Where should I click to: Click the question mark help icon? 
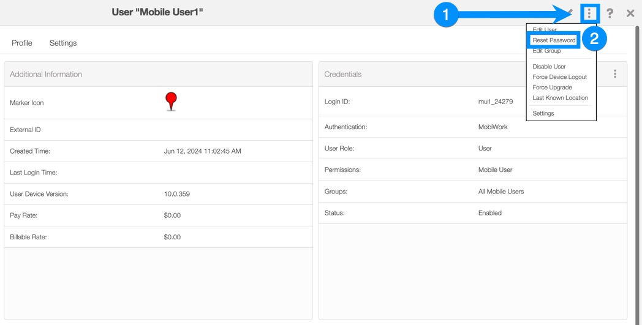610,13
